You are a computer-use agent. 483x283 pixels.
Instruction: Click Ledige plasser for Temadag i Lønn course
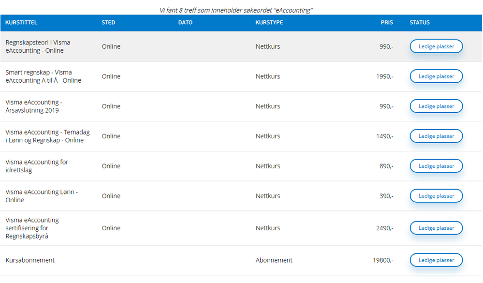coord(436,136)
